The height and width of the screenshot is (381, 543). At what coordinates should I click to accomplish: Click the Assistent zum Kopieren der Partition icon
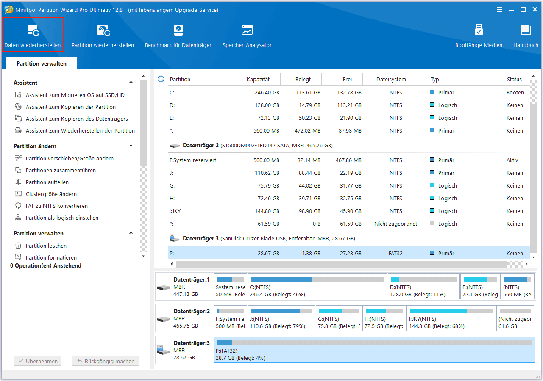point(18,107)
